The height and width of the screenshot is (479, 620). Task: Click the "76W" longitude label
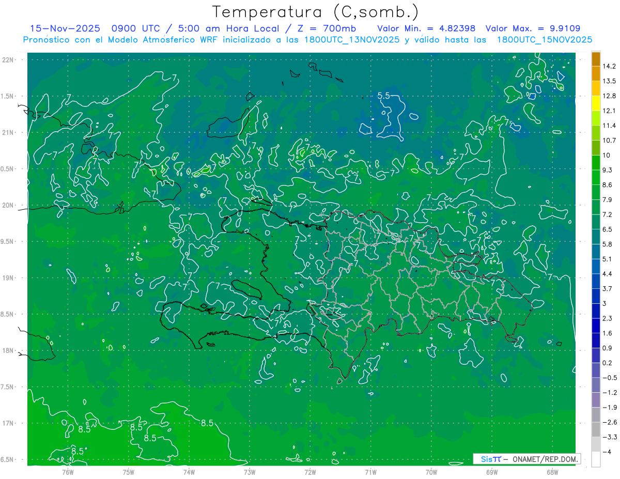point(68,472)
